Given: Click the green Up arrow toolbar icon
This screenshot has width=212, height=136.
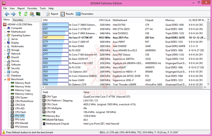Looking at the screenshot, I should point(20,14).
